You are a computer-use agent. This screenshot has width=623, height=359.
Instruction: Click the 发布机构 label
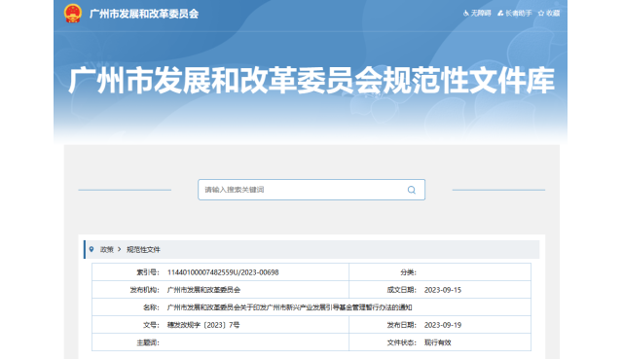(145, 290)
